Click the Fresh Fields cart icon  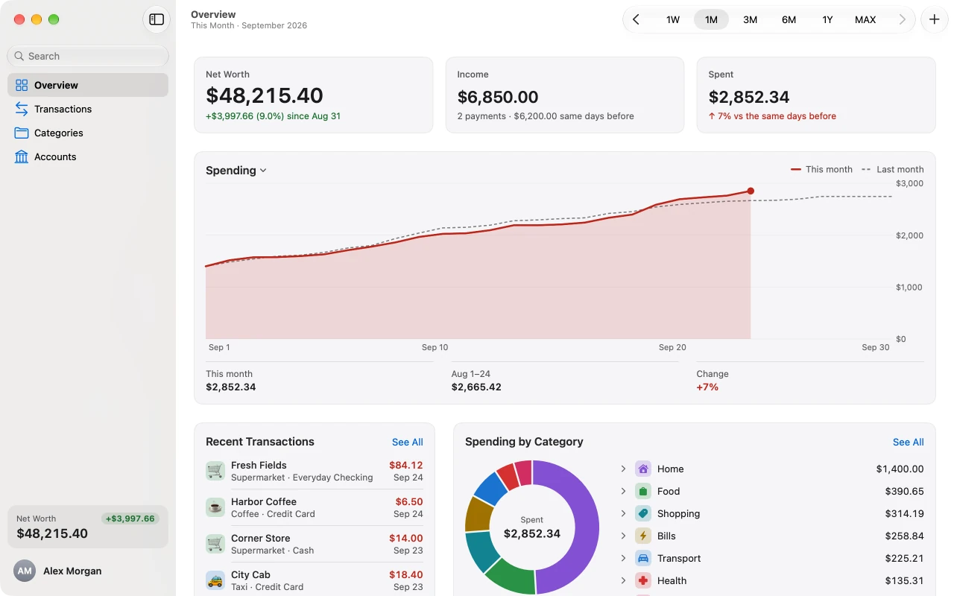(215, 471)
